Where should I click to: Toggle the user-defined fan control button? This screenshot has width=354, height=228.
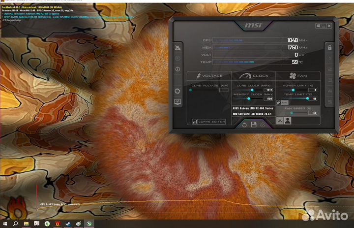[x=288, y=120]
